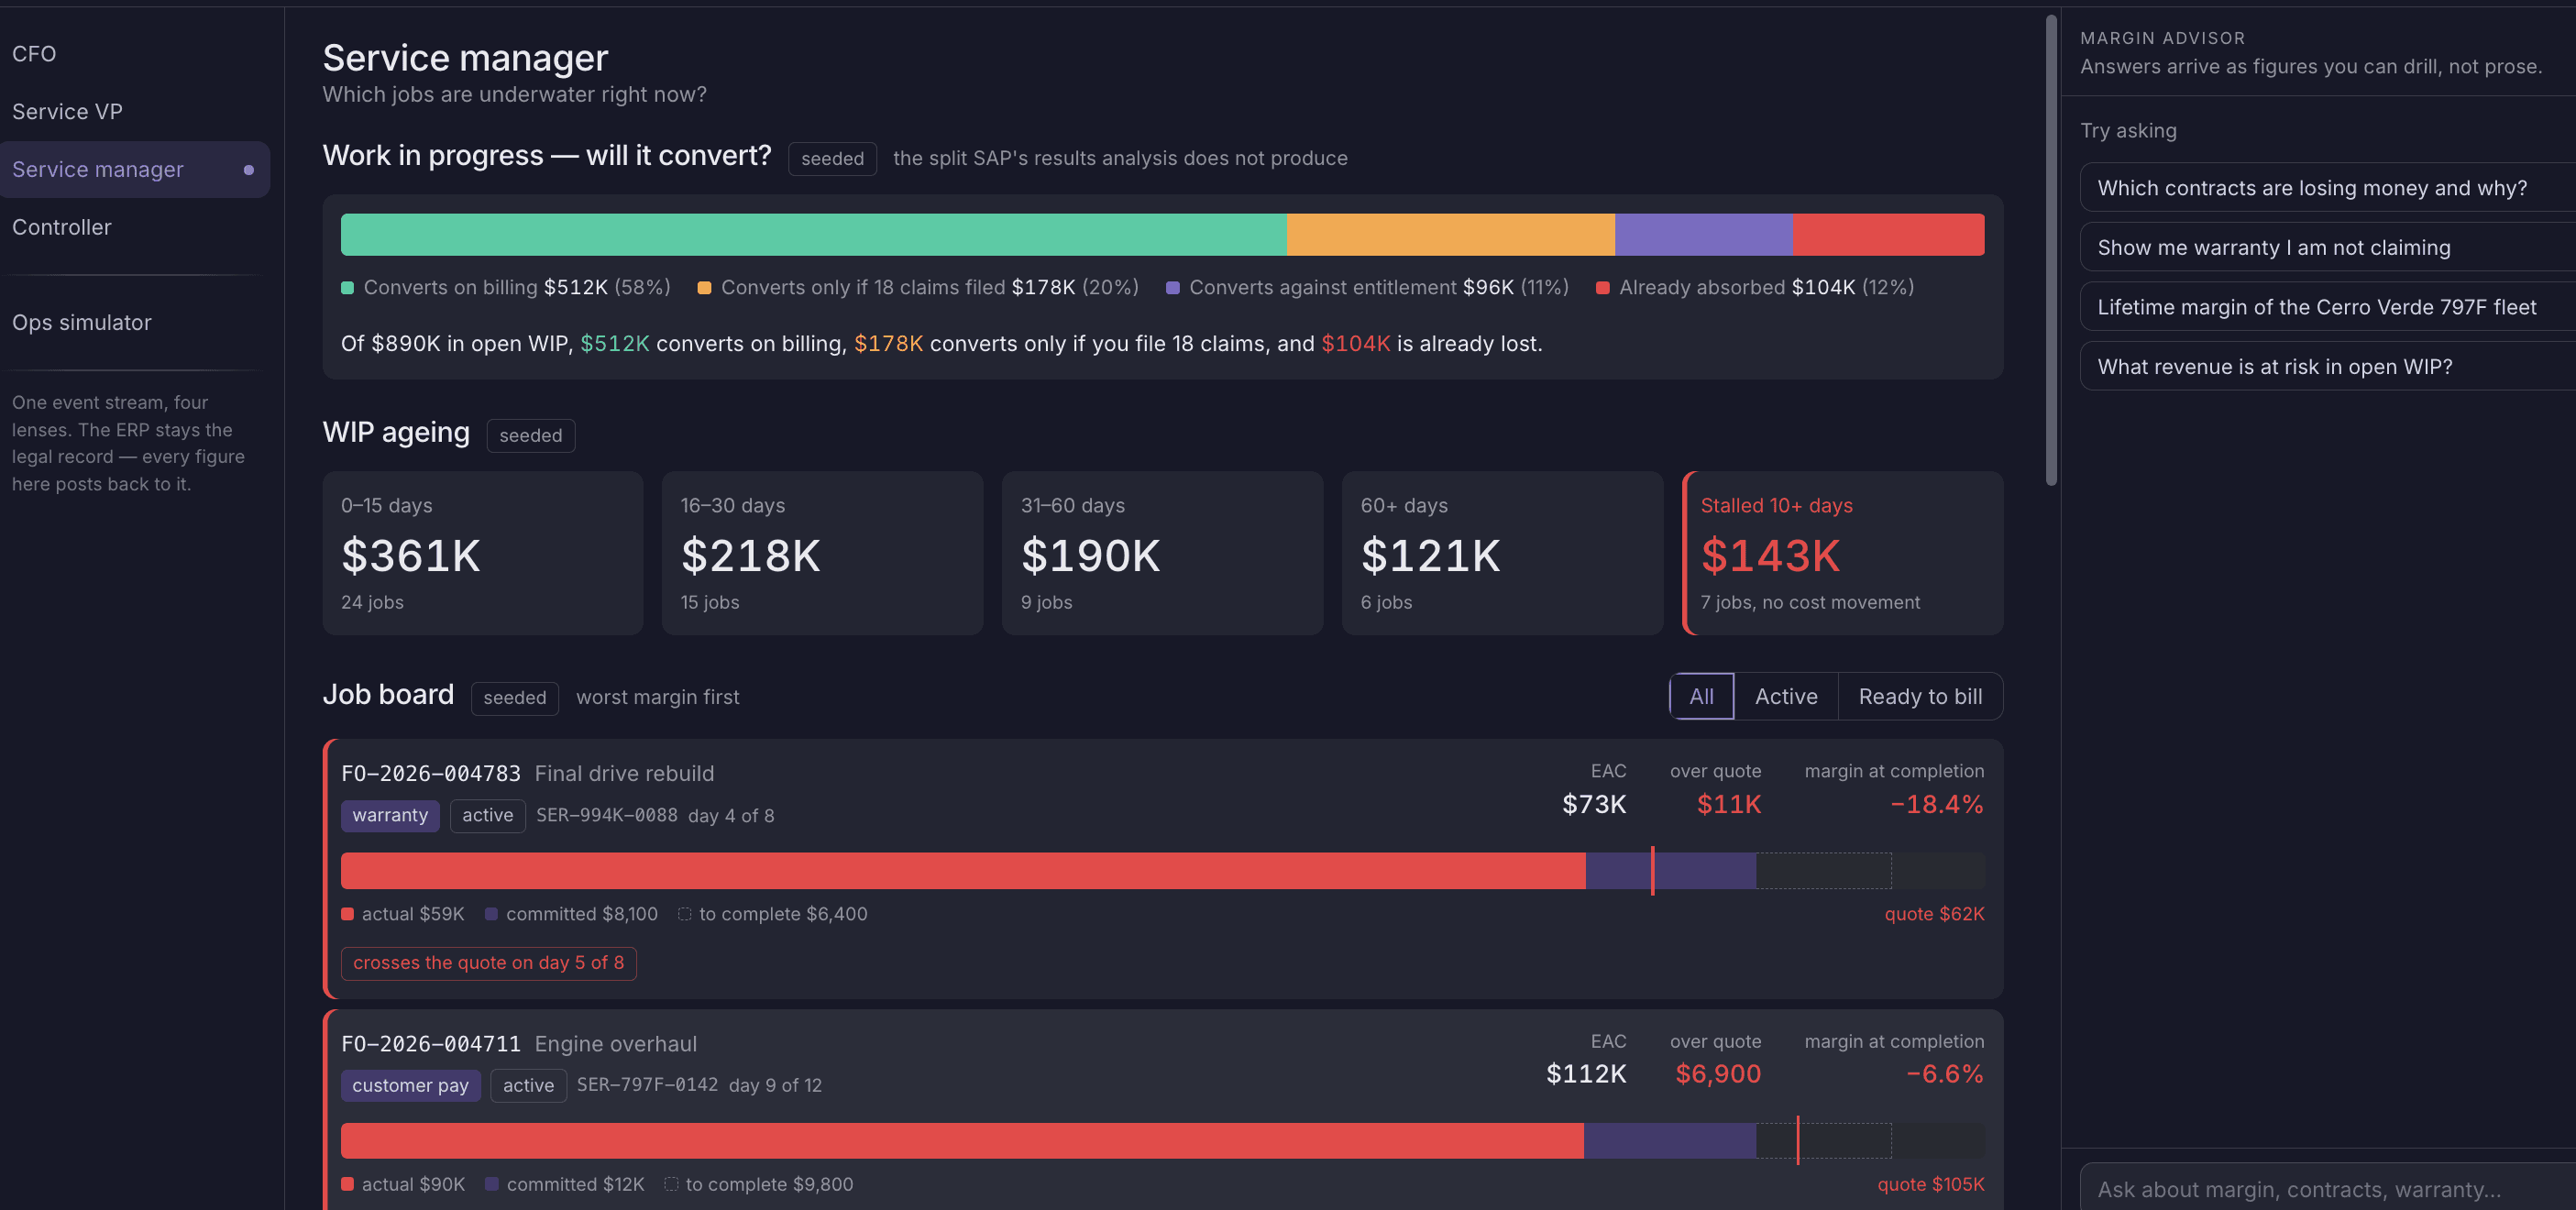Click Final drive rebuild cost progress bar
Screen dimensions: 2576x1210
1162,870
